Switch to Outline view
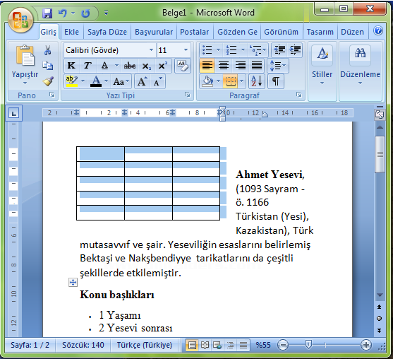Screen dimensions: 393x359 pos(230,345)
